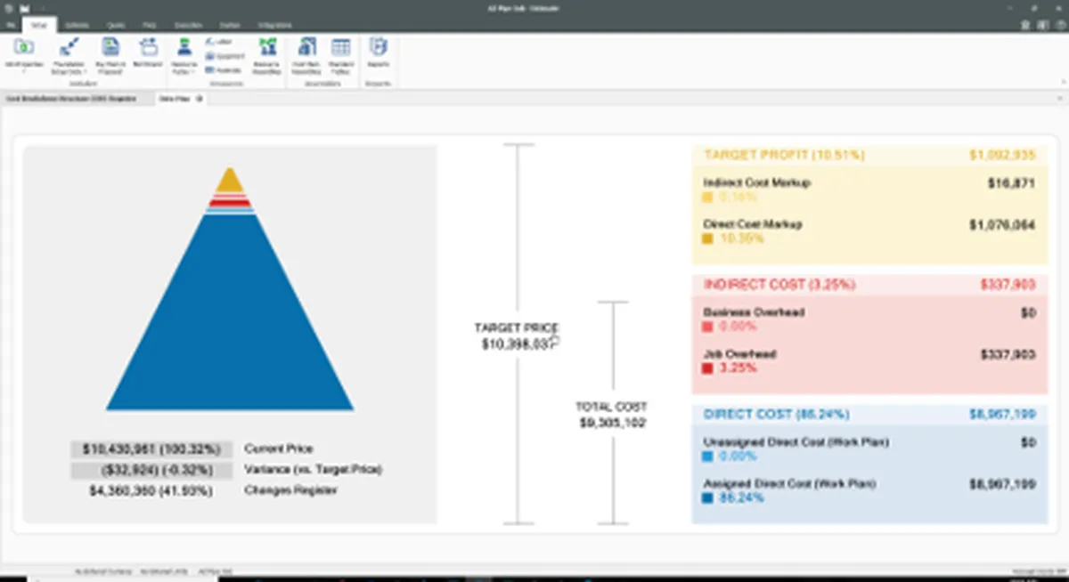Switch to the Quote ribbon tab

pyautogui.click(x=116, y=25)
